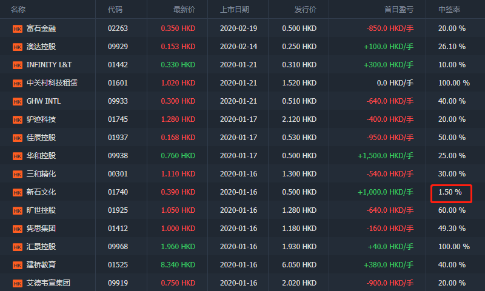Open stock 新石文化
The width and height of the screenshot is (485, 291).
tap(41, 192)
